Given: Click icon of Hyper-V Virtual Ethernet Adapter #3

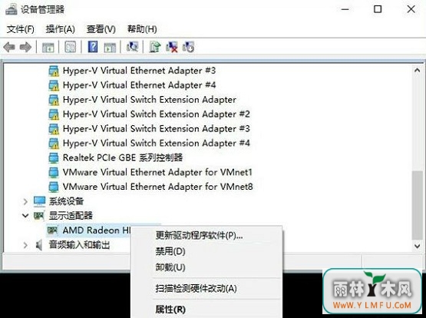Looking at the screenshot, I should pos(54,71).
